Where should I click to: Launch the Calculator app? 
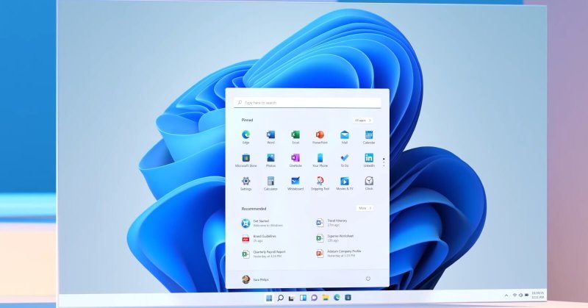click(x=270, y=184)
